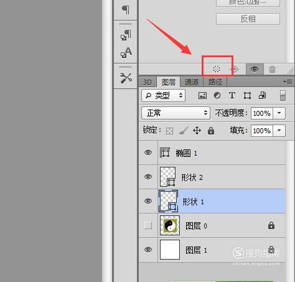Toggle lock transparent pixels icon
The height and width of the screenshot is (282, 295).
[x=169, y=131]
